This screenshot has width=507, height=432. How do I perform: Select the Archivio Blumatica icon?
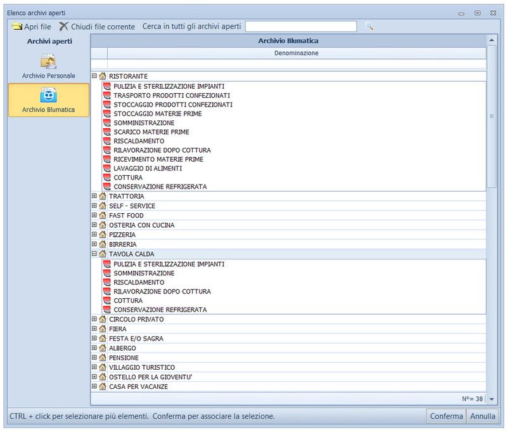tap(49, 95)
